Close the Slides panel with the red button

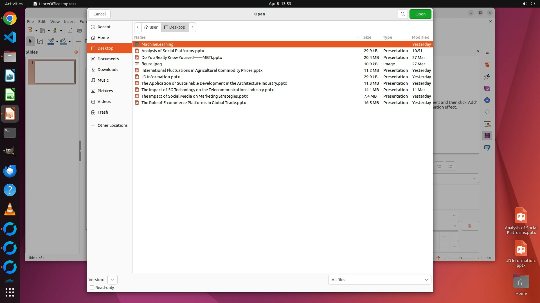point(76,52)
